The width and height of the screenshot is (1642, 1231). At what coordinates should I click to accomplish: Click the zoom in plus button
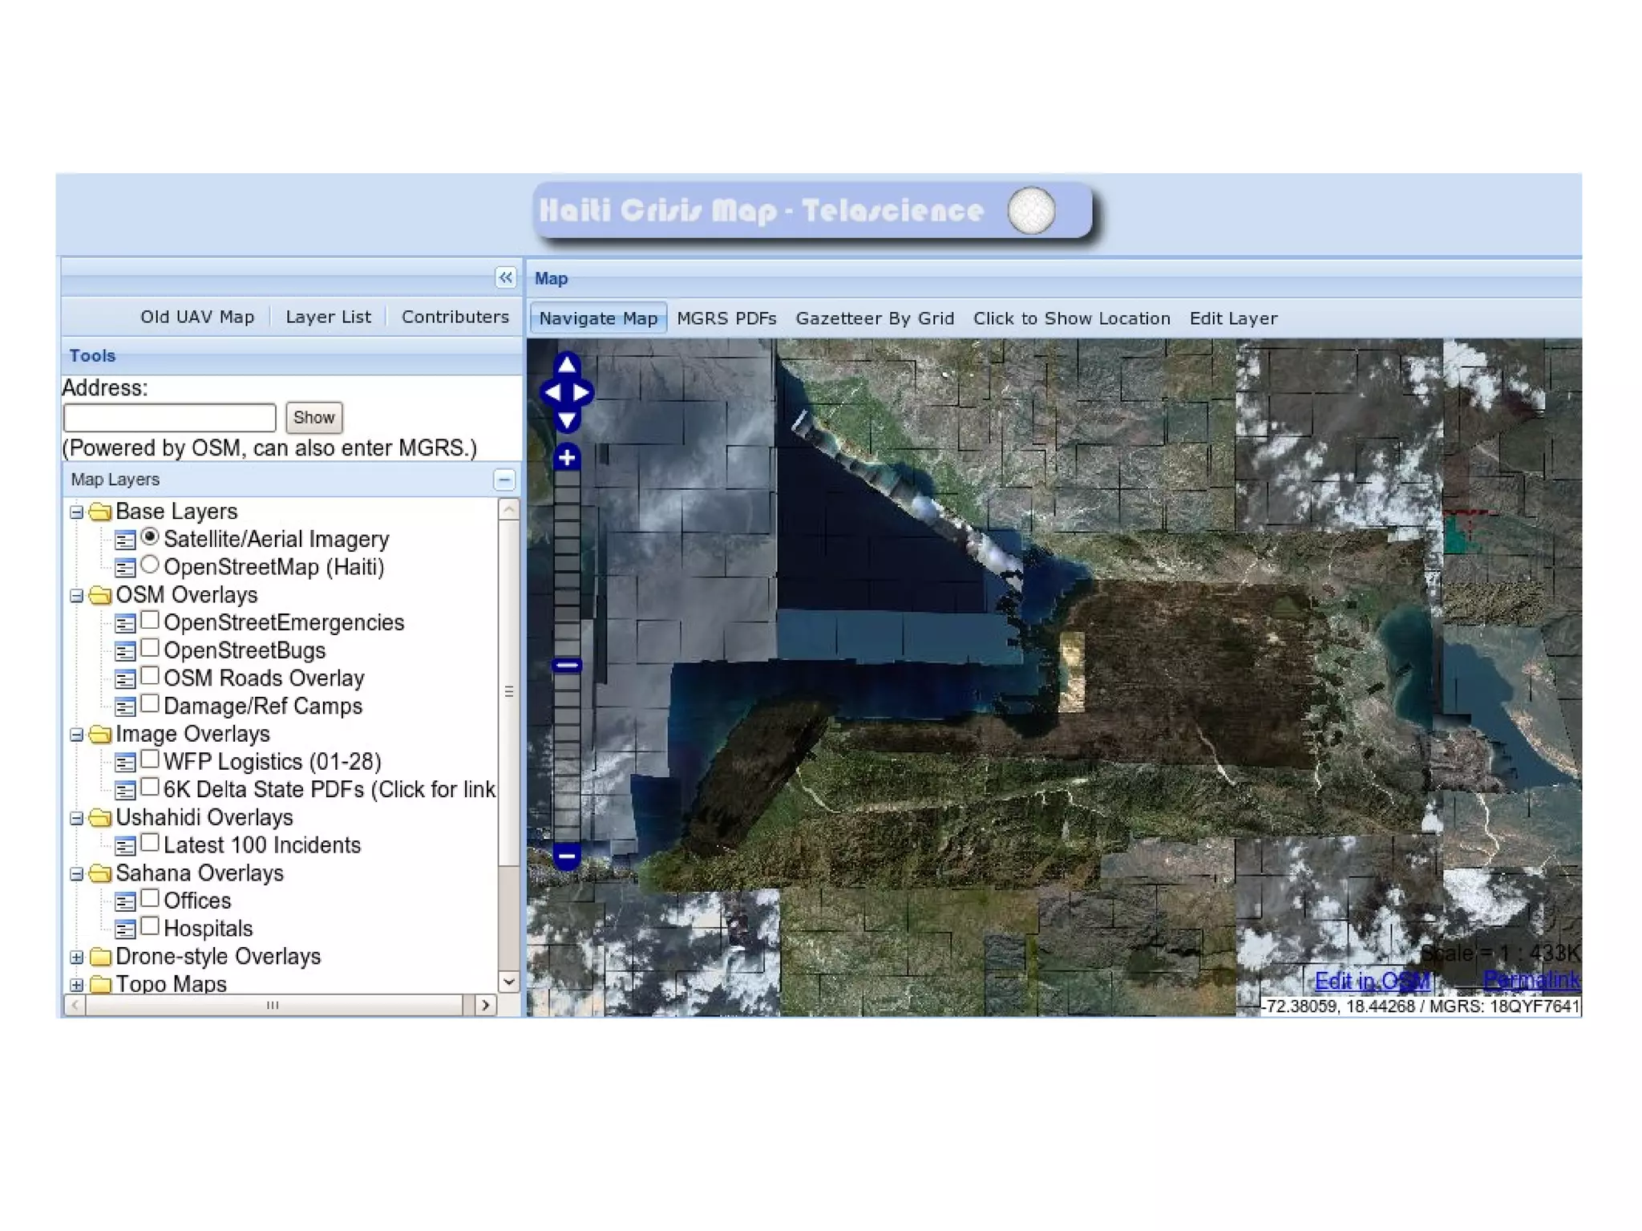(567, 458)
